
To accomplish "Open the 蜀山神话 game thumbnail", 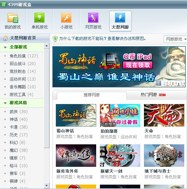I will pos(76,115).
